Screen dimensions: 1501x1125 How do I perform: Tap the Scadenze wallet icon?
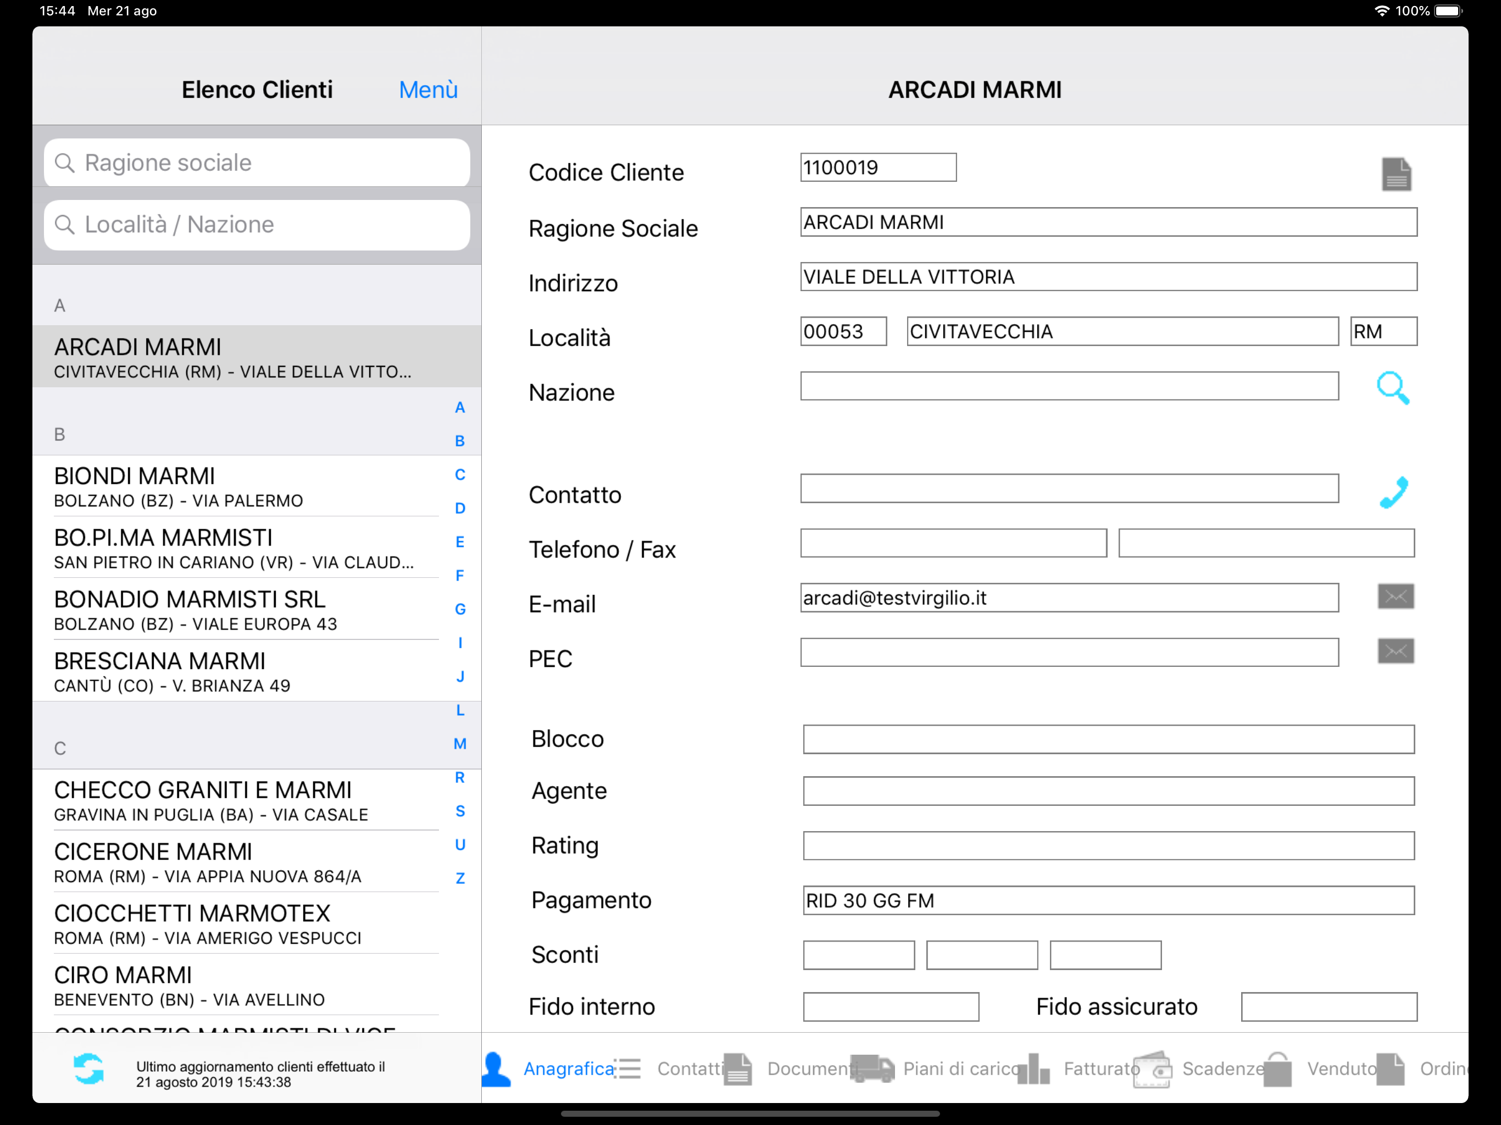pos(1152,1070)
